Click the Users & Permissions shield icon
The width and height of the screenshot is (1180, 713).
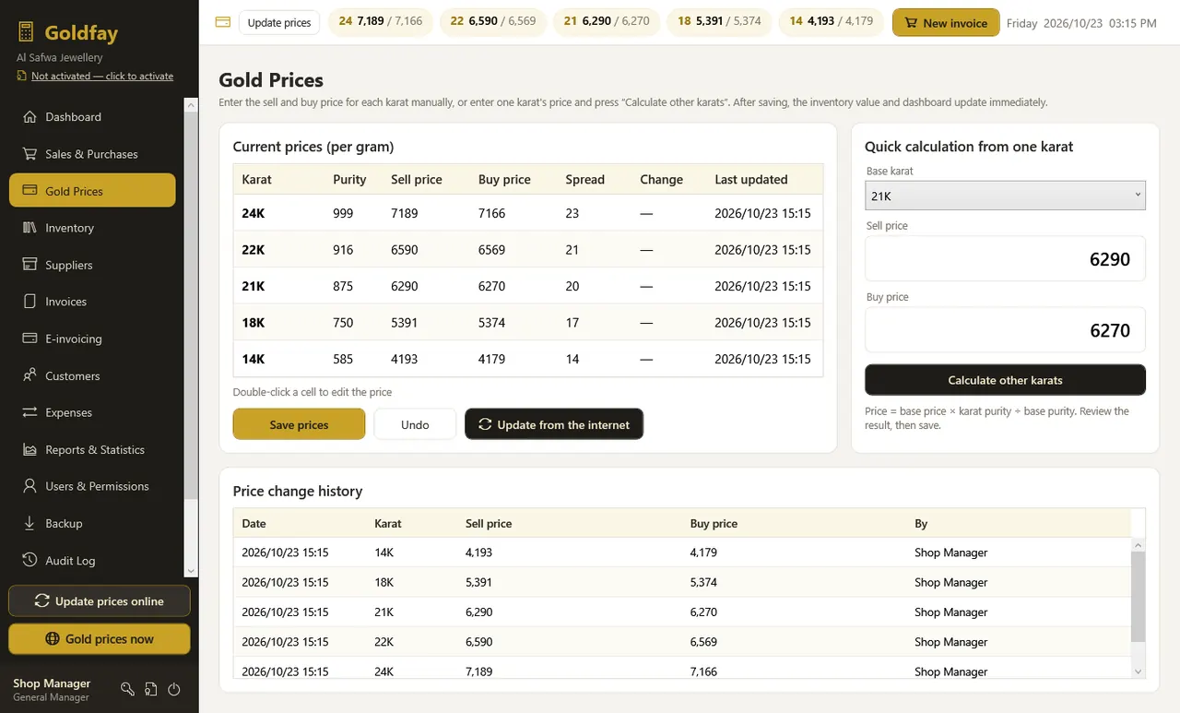point(29,486)
